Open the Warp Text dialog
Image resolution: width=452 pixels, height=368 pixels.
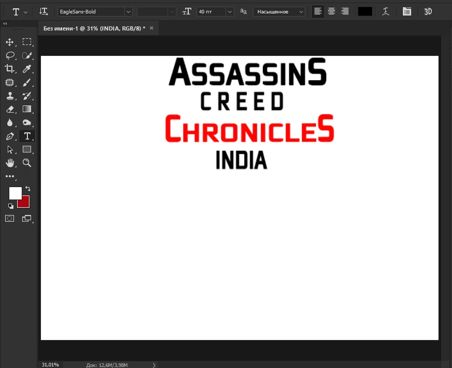pos(386,11)
